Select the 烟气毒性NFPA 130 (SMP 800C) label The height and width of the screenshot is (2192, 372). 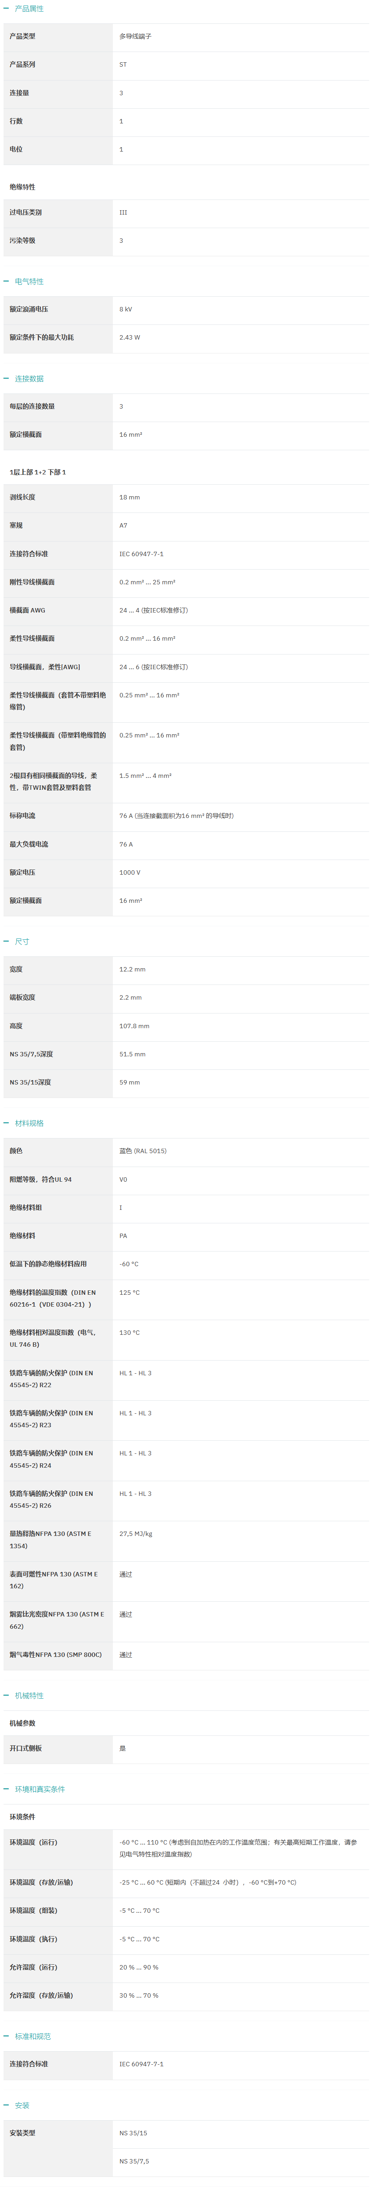55,1655
